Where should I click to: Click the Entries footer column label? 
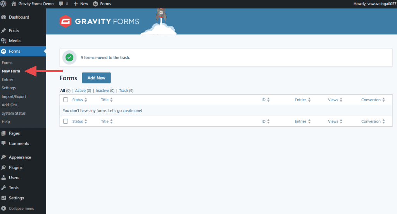pyautogui.click(x=300, y=121)
